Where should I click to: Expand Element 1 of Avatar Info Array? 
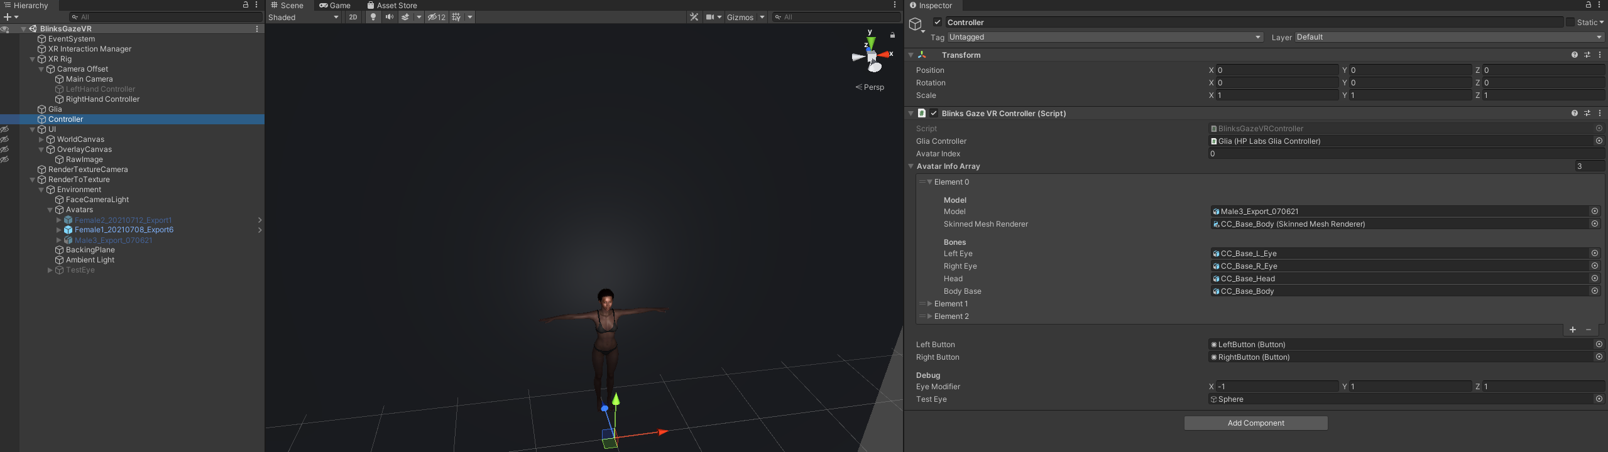930,304
